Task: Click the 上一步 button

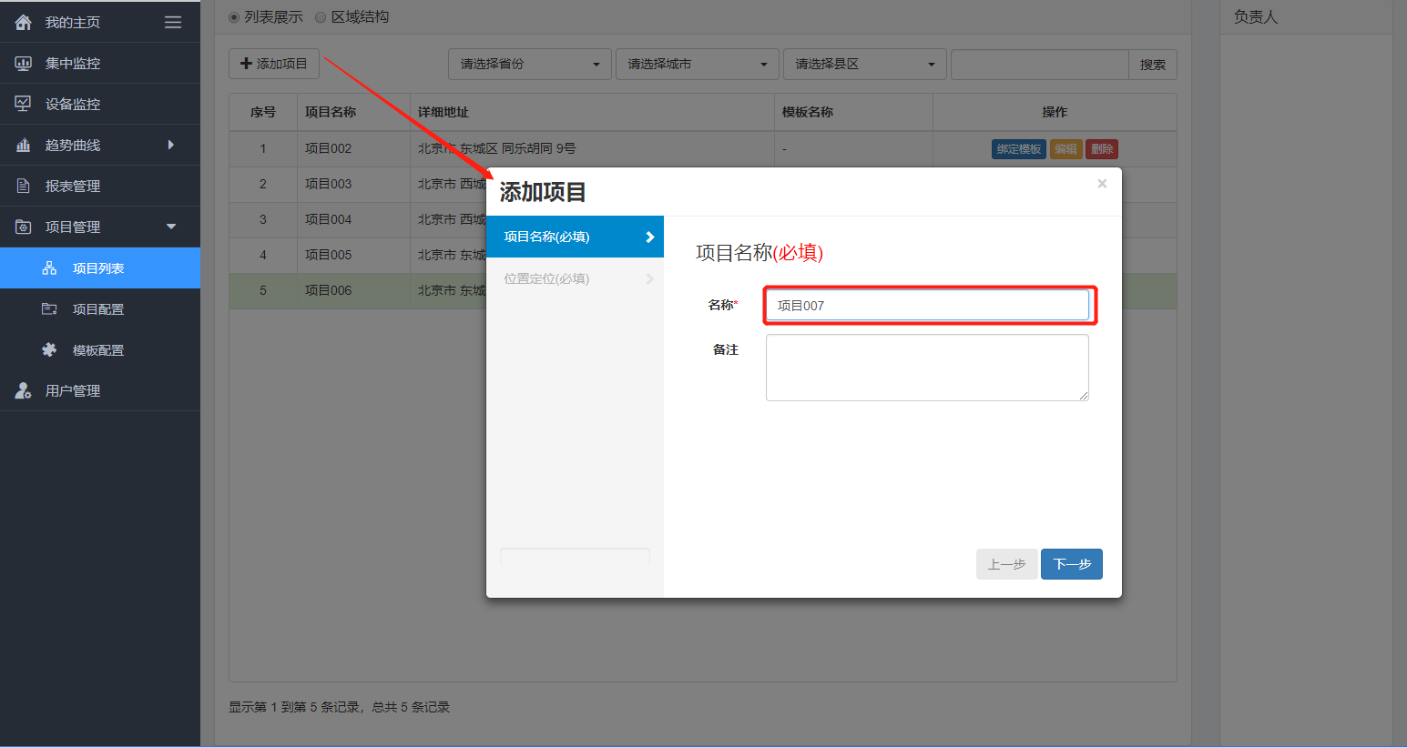Action: point(1006,564)
